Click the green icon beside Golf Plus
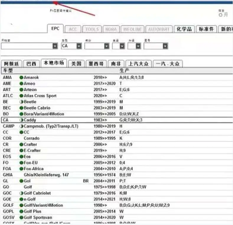The width and height of the screenshot is (233, 225). coord(21,211)
